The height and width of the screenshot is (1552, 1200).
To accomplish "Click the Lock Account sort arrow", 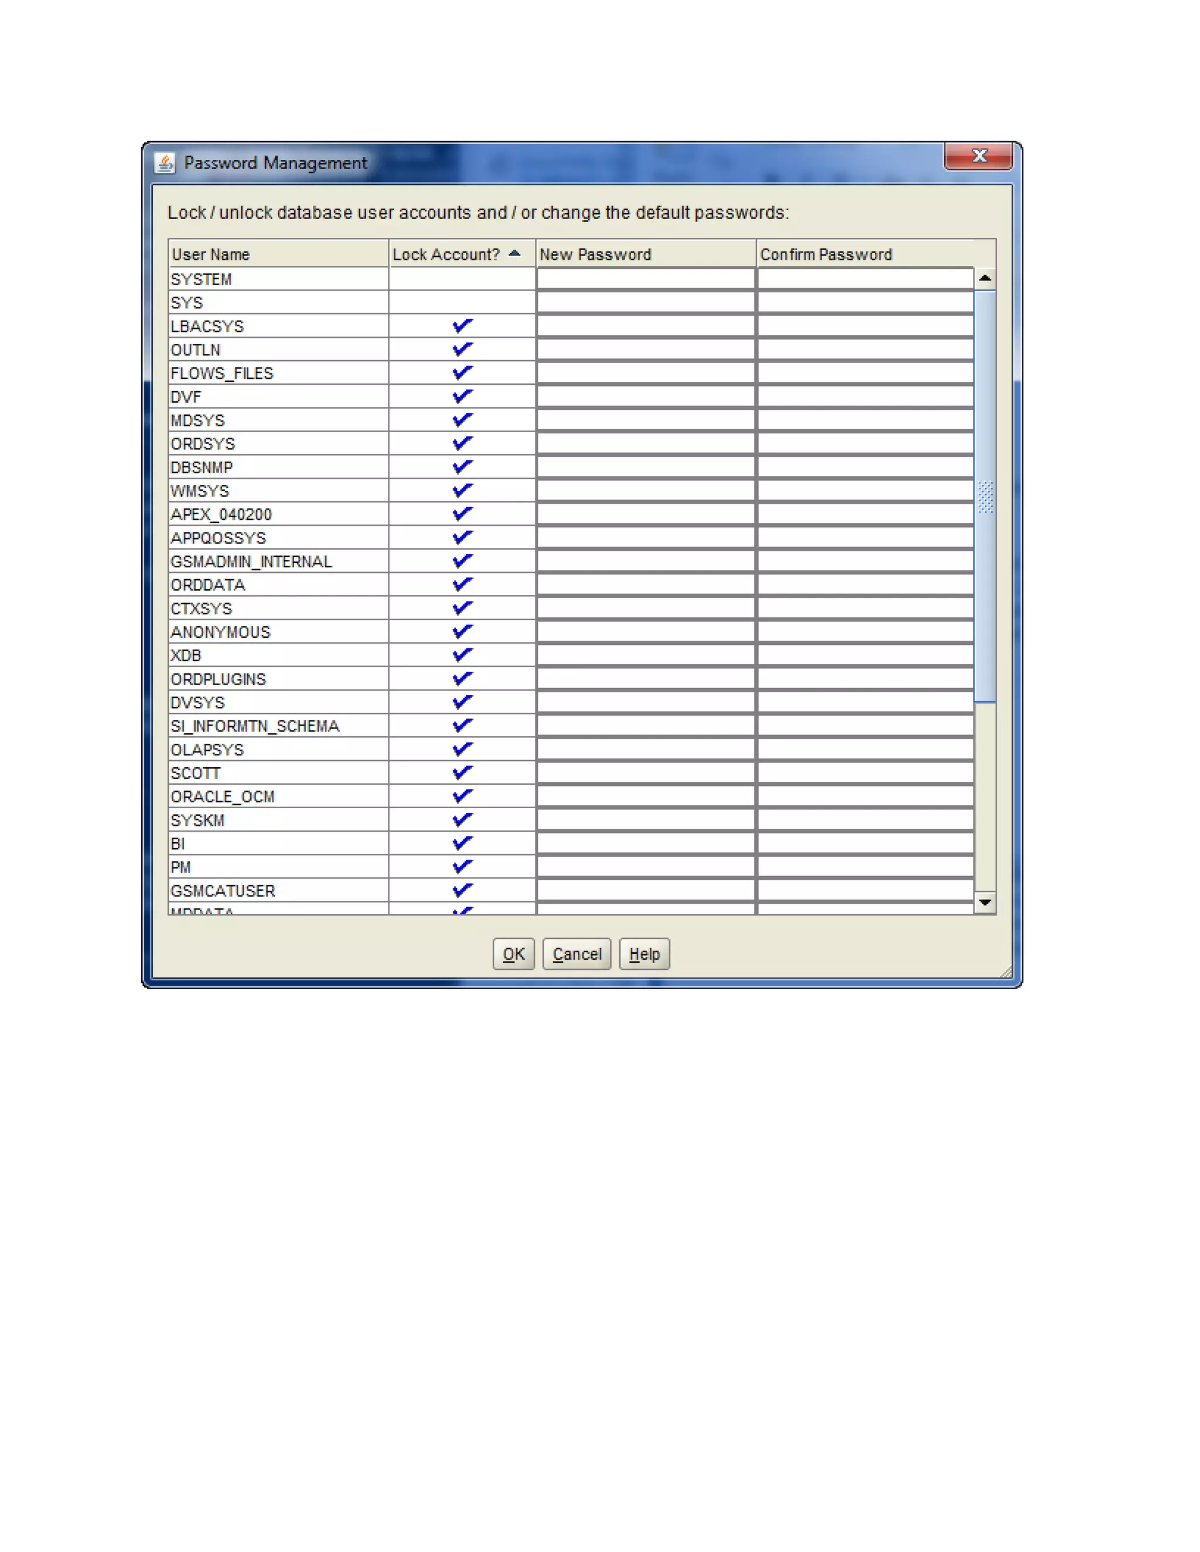I will coord(514,254).
